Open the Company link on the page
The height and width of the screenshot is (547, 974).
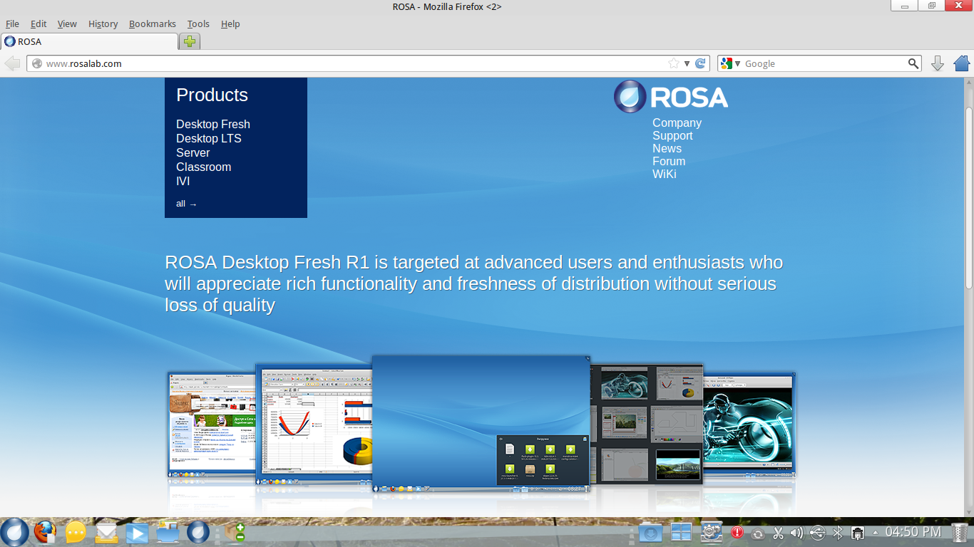click(676, 123)
